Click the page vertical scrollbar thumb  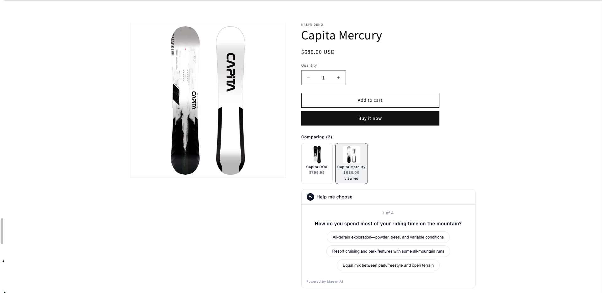click(x=2, y=231)
